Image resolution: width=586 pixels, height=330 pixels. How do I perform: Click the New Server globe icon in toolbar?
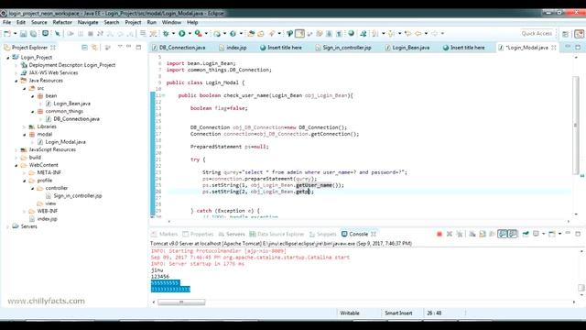233,34
